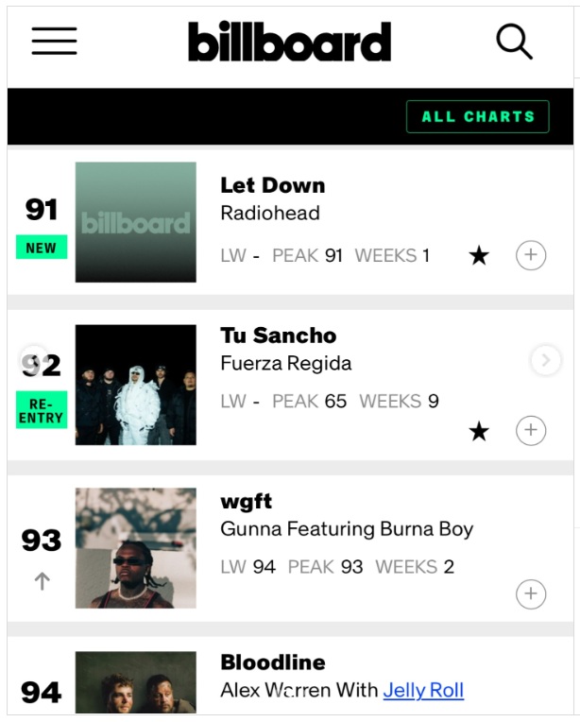Click the Tu Sancho song title
This screenshot has width=580, height=722.
coord(278,335)
